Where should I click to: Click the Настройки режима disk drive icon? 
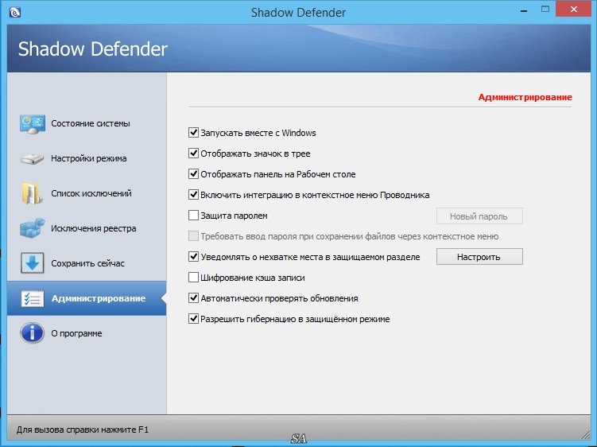[32, 158]
